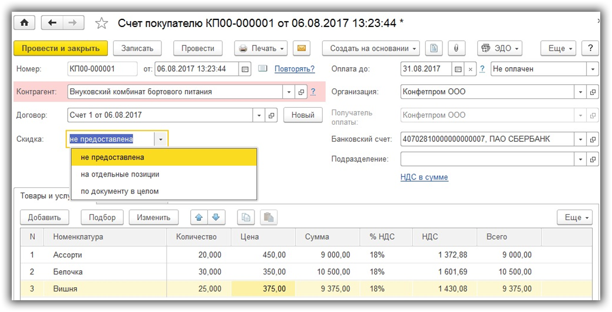Go back with the left arrow button
Viewport: 612px width, 312px height.
tap(52, 23)
